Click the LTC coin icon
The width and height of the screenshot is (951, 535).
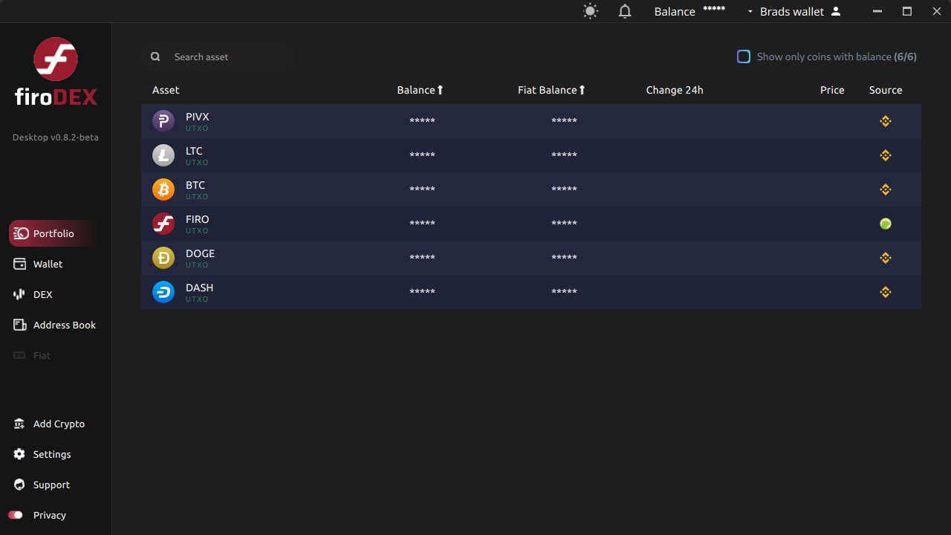click(x=163, y=155)
